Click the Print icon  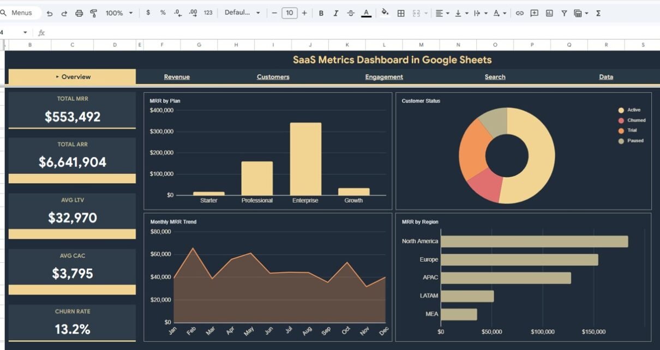(x=79, y=13)
